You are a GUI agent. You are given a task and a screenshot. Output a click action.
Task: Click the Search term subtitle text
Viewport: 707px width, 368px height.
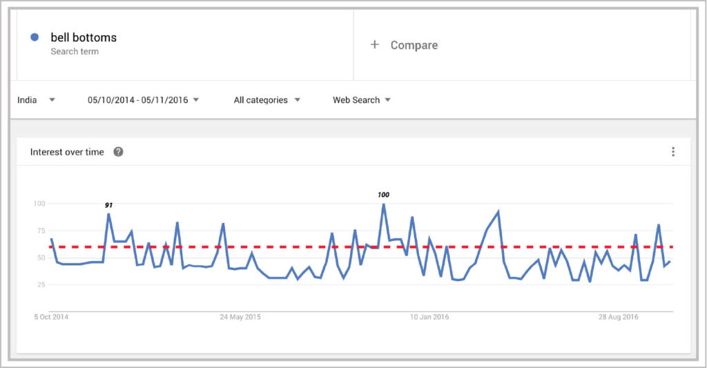75,52
